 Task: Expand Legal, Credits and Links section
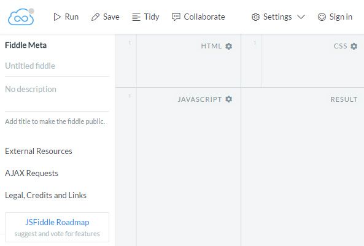[46, 195]
